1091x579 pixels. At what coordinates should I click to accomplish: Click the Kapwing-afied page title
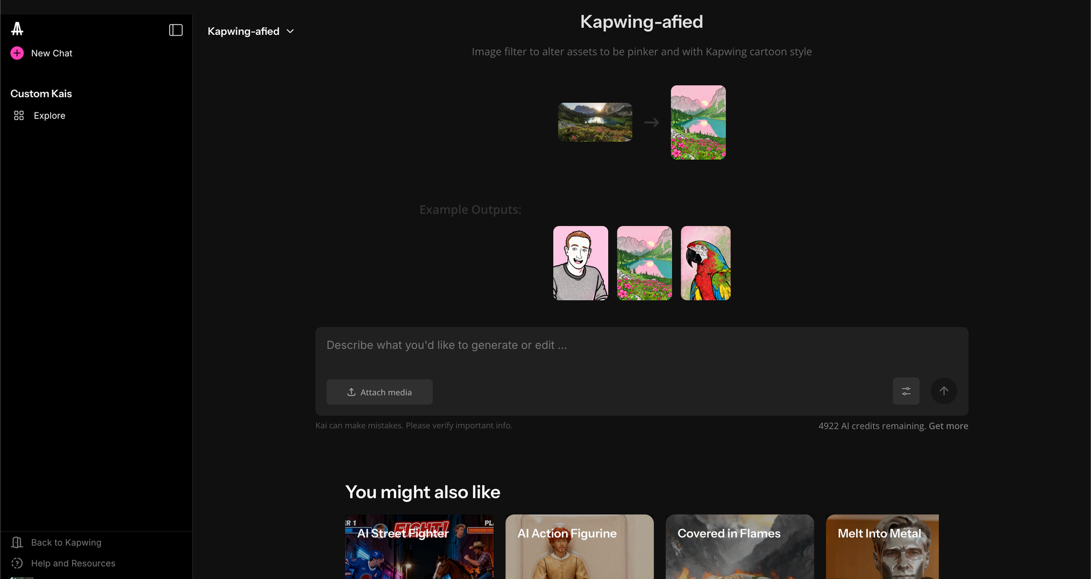642,22
